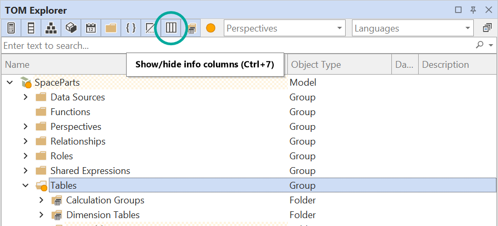Toggle show/hide info columns button
Image resolution: width=498 pixels, height=226 pixels.
point(171,28)
